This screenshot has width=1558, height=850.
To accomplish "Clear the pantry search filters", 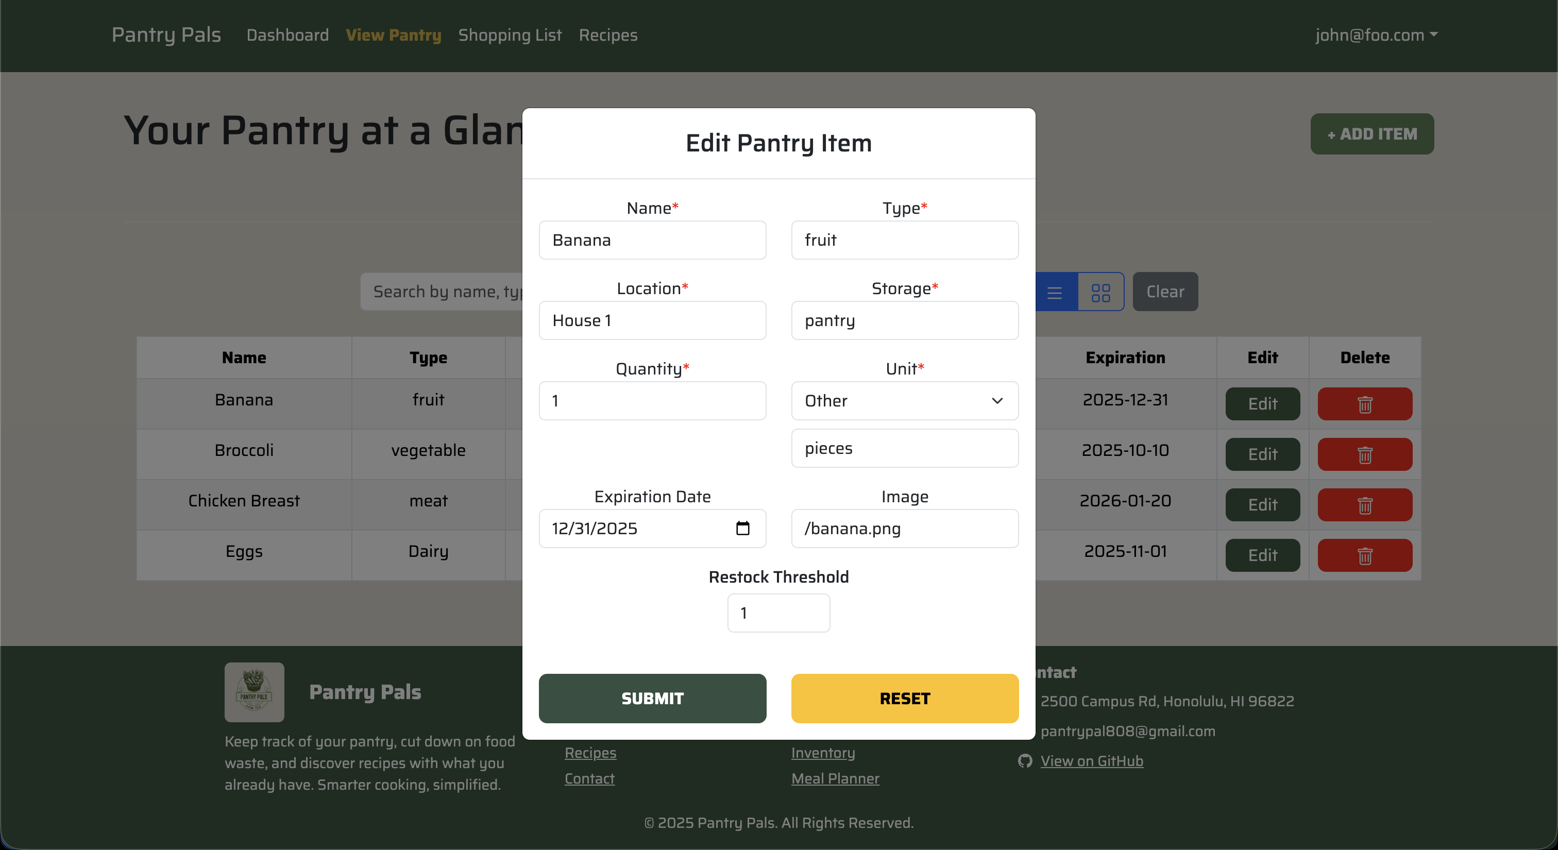I will (1164, 292).
